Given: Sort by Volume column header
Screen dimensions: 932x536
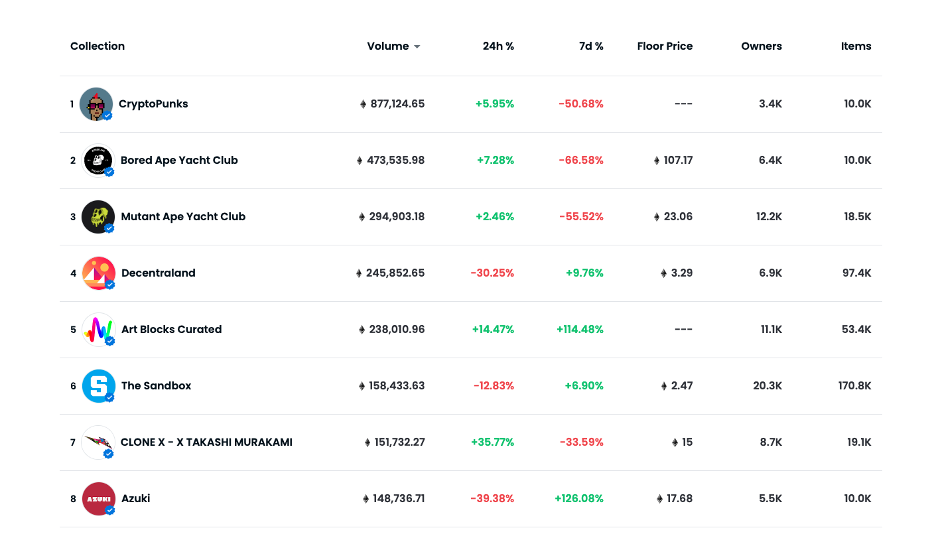Looking at the screenshot, I should [388, 46].
